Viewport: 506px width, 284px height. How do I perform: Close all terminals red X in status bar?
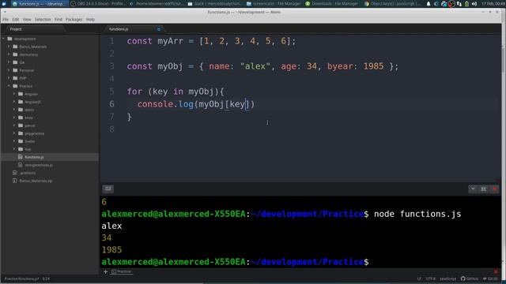click(496, 271)
